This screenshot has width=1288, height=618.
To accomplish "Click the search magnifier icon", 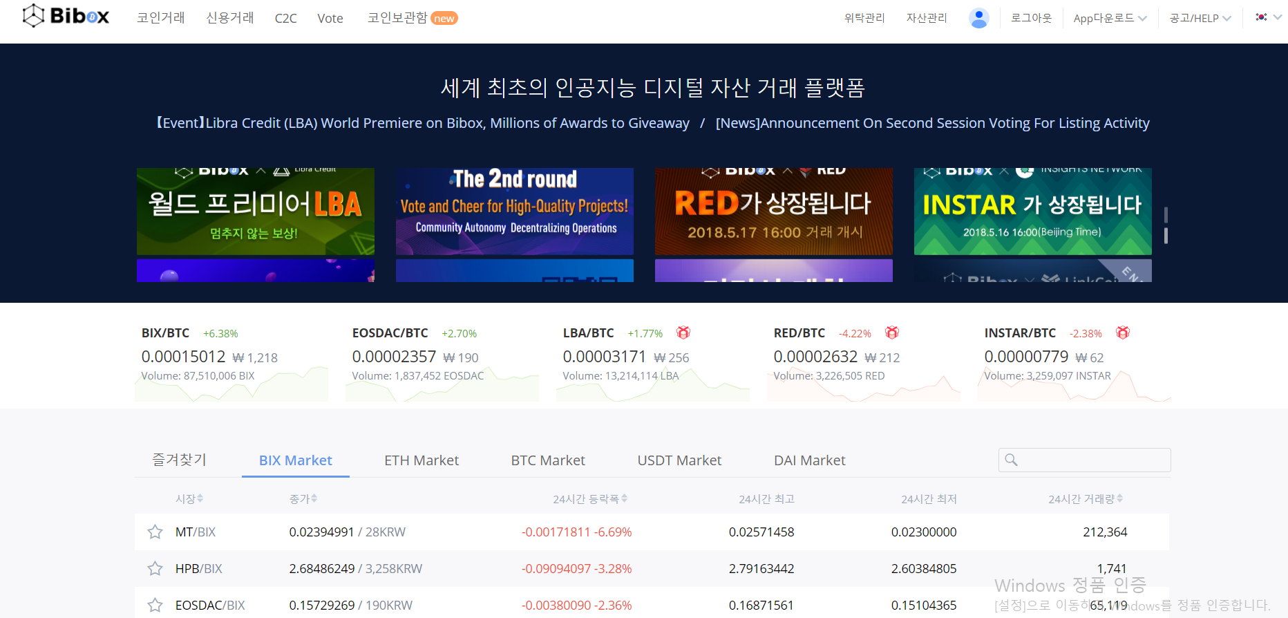I will (1011, 460).
